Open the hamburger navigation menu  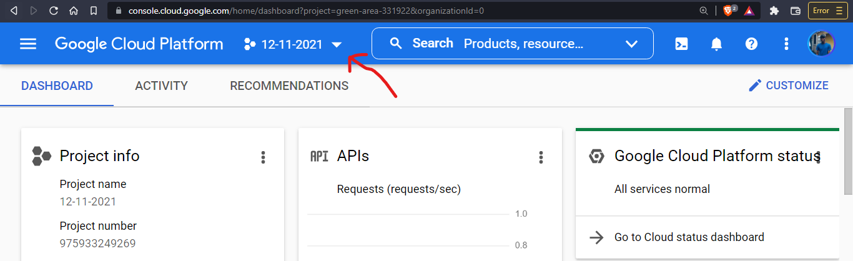pos(28,44)
